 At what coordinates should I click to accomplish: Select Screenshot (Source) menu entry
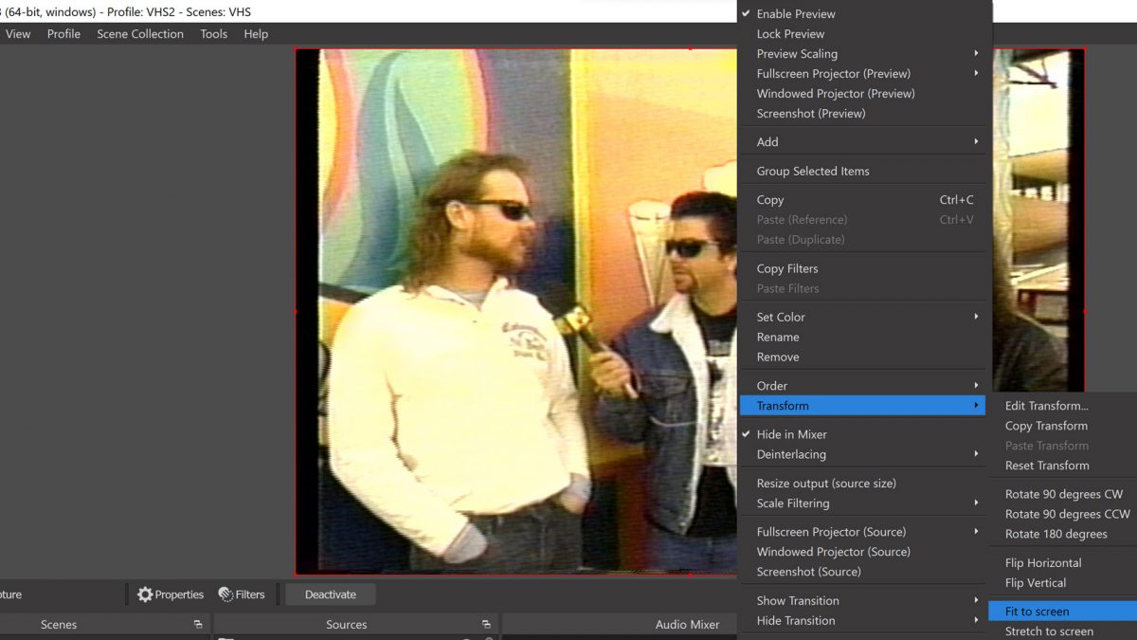coord(808,572)
